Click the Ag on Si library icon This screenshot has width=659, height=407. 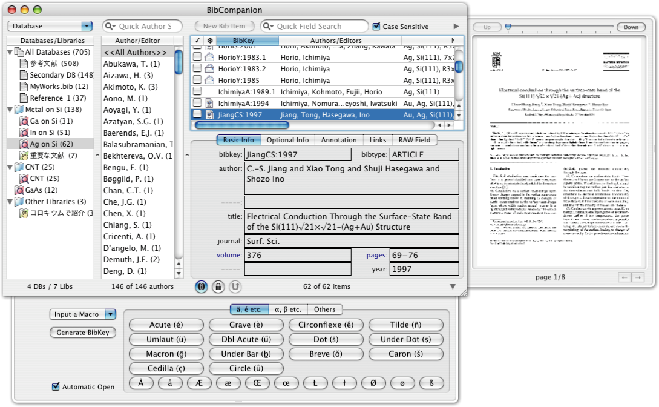coord(24,144)
